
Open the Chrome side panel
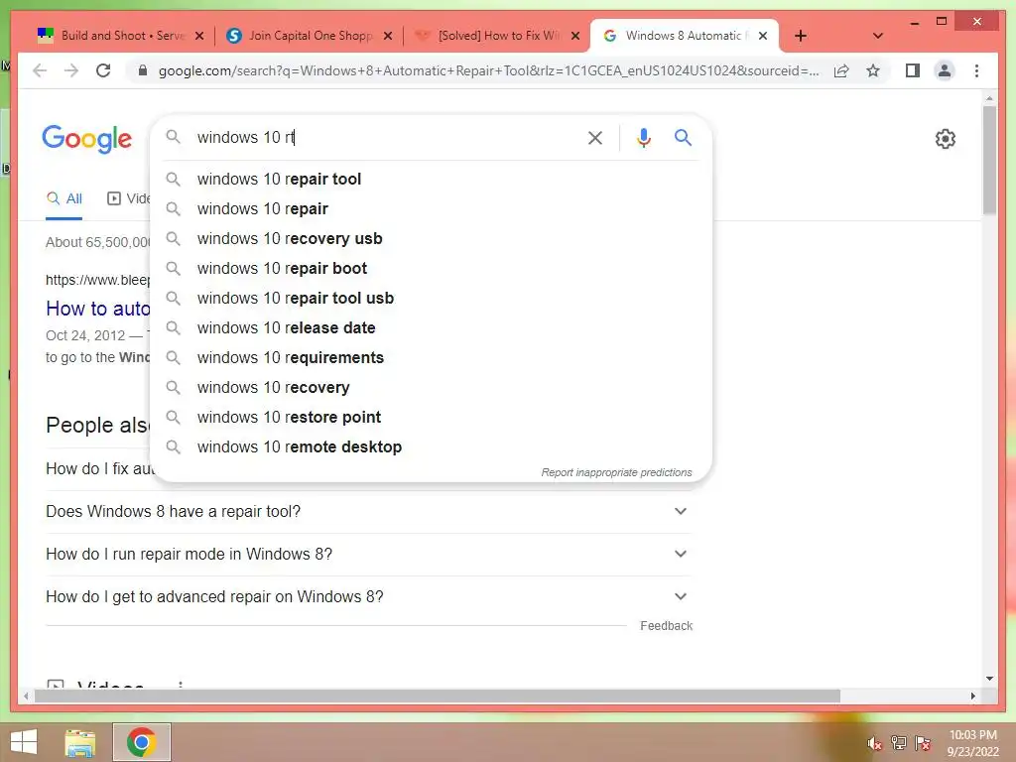[x=913, y=70]
